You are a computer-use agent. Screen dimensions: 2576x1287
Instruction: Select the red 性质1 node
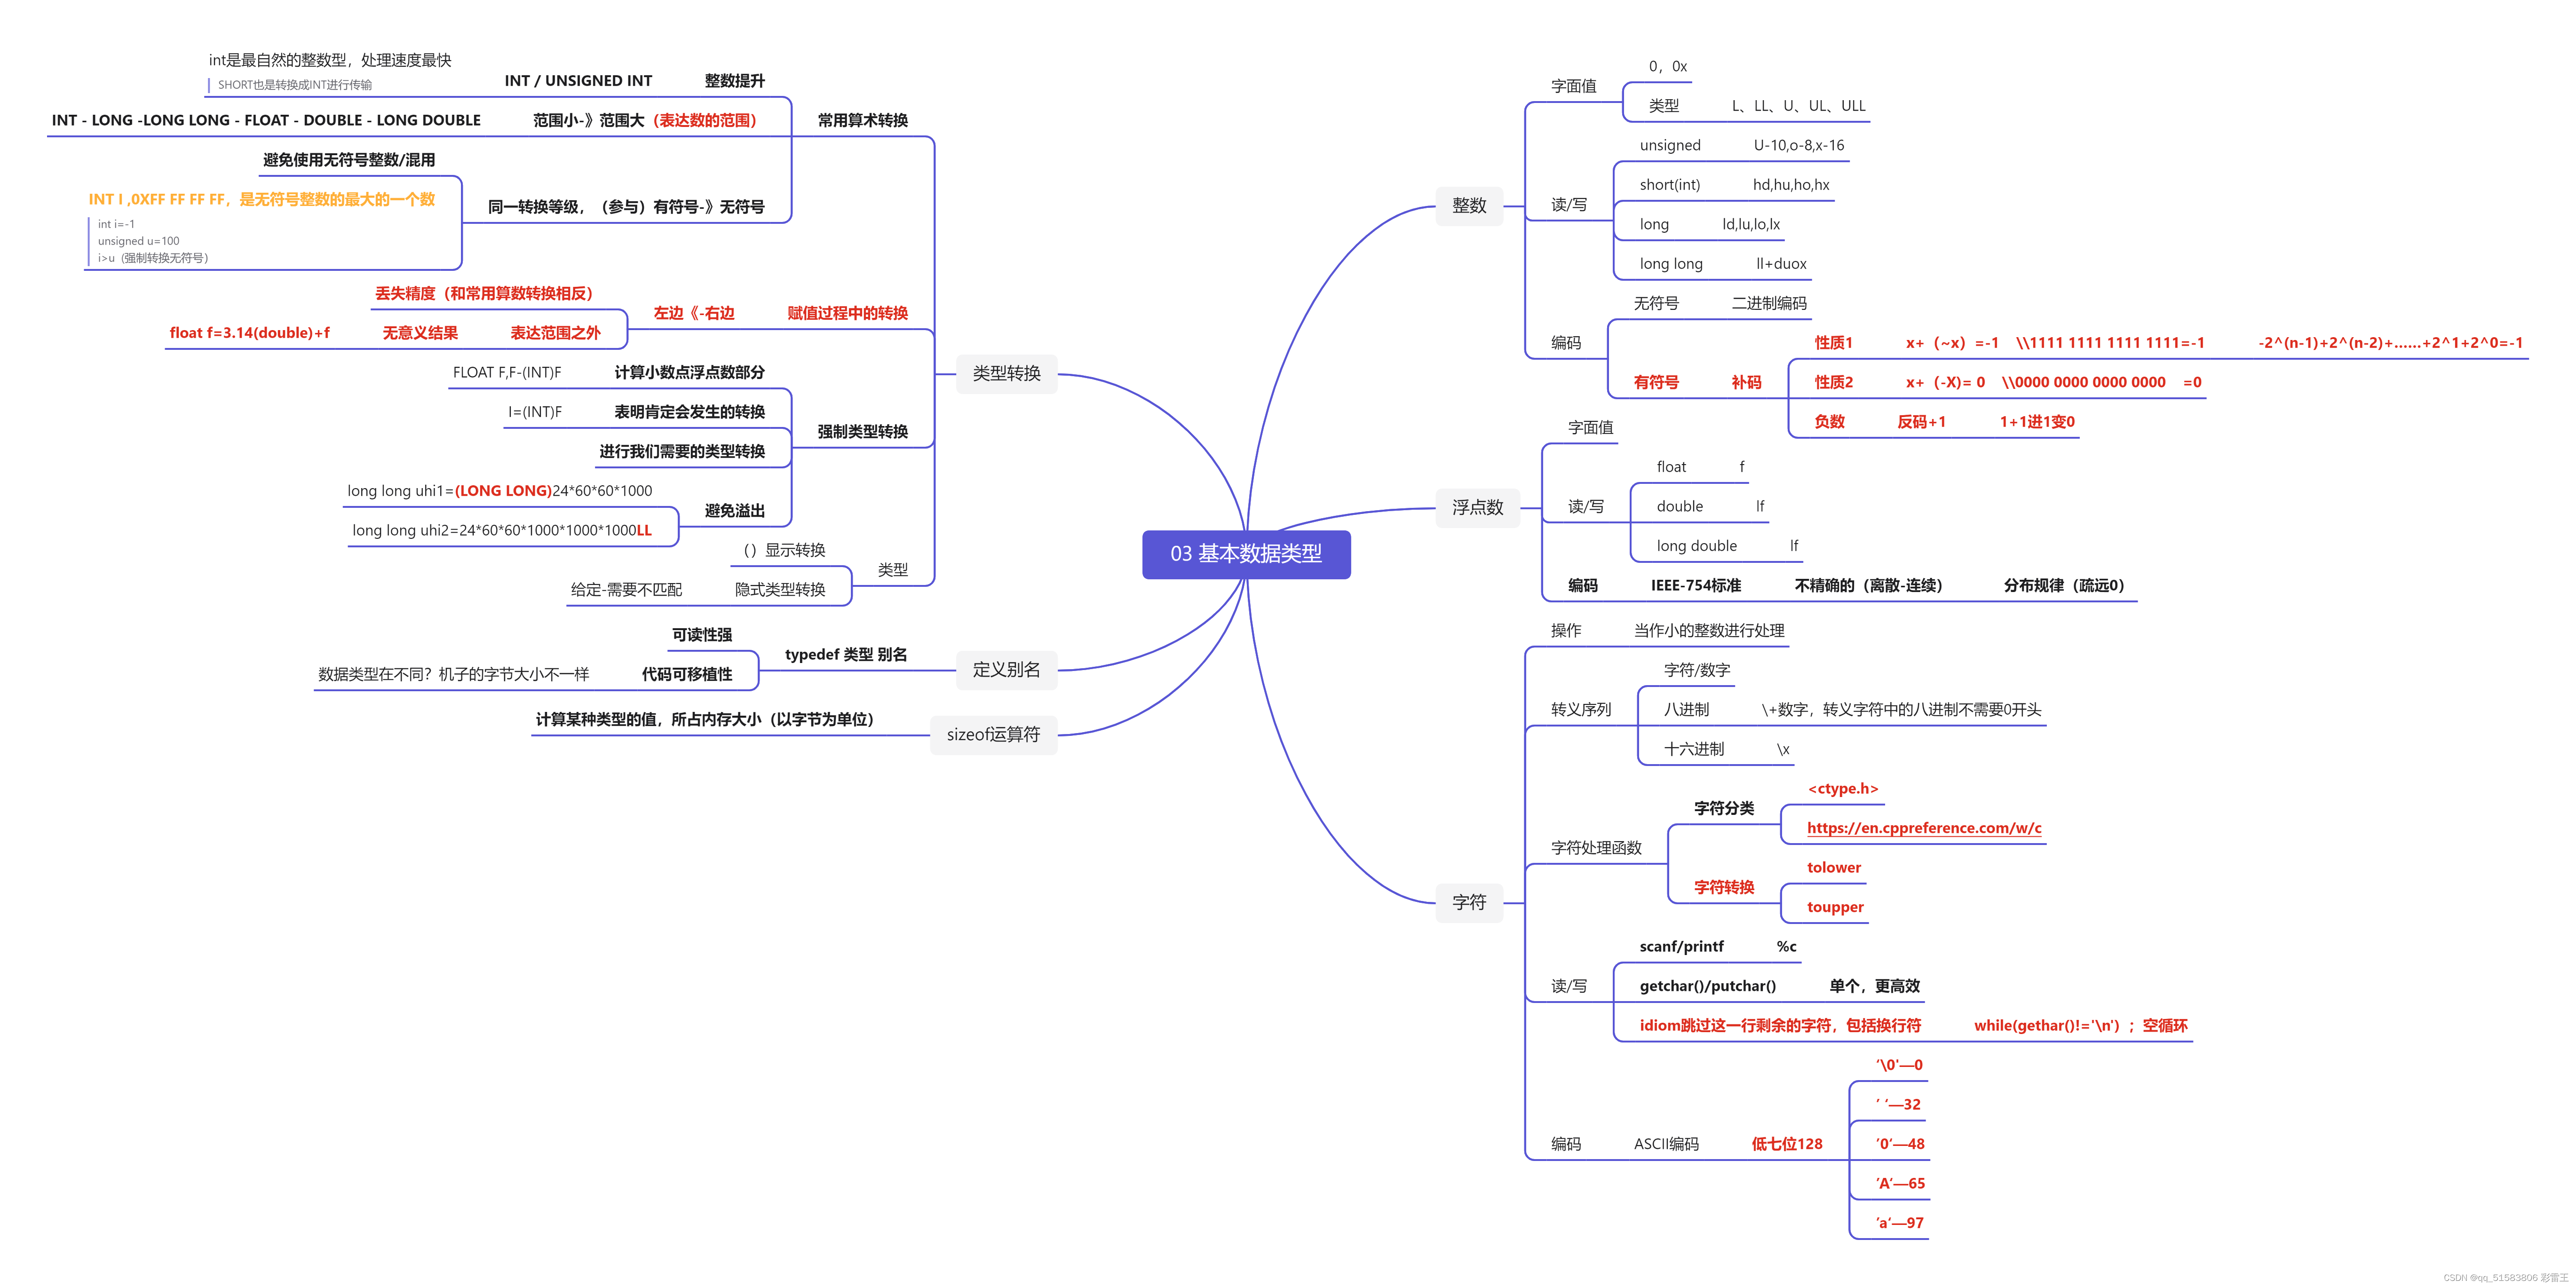1833,343
